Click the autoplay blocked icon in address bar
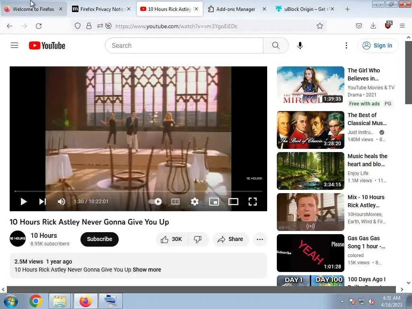Image resolution: width=412 pixels, height=309 pixels. [x=108, y=26]
